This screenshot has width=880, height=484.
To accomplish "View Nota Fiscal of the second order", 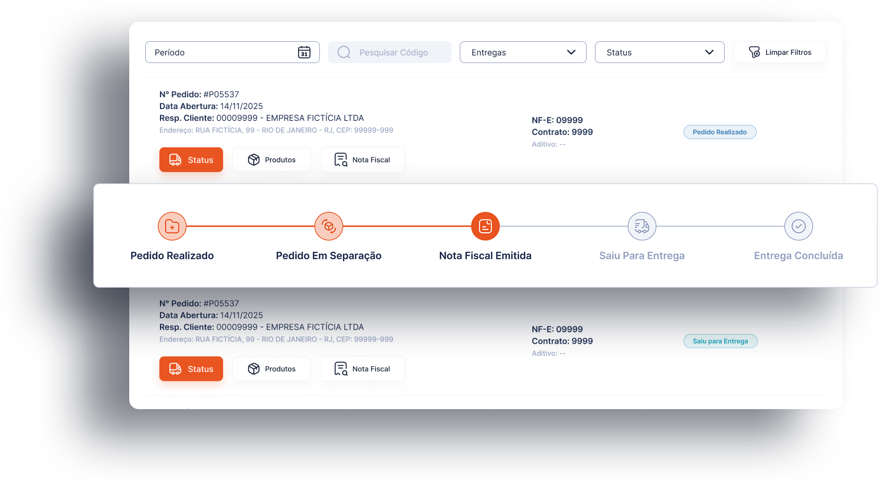I will pyautogui.click(x=362, y=369).
